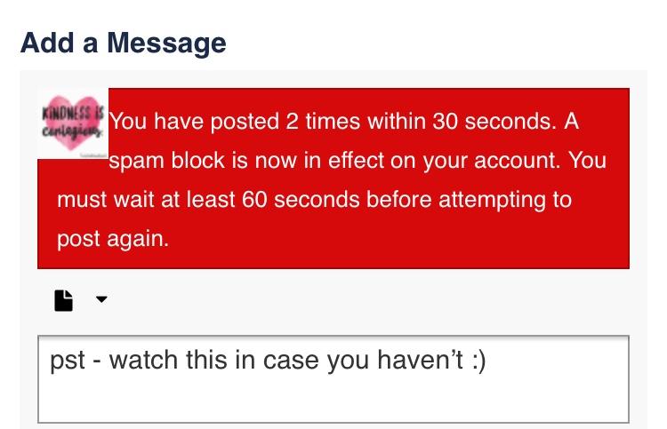Click the '60 seconds' text in the warning
Image resolution: width=667 pixels, height=429 pixels.
coord(301,199)
